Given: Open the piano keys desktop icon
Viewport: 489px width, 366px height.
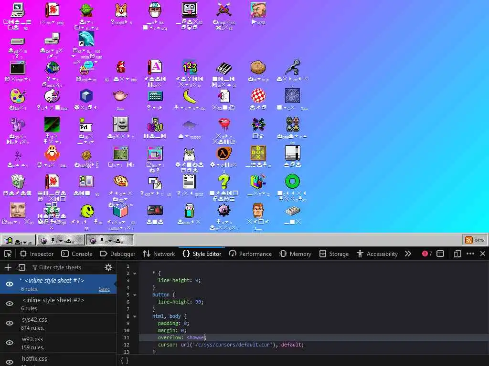Looking at the screenshot, I should [224, 68].
